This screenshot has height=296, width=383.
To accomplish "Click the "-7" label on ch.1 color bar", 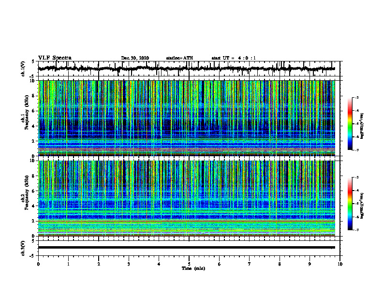I will 356,150.
